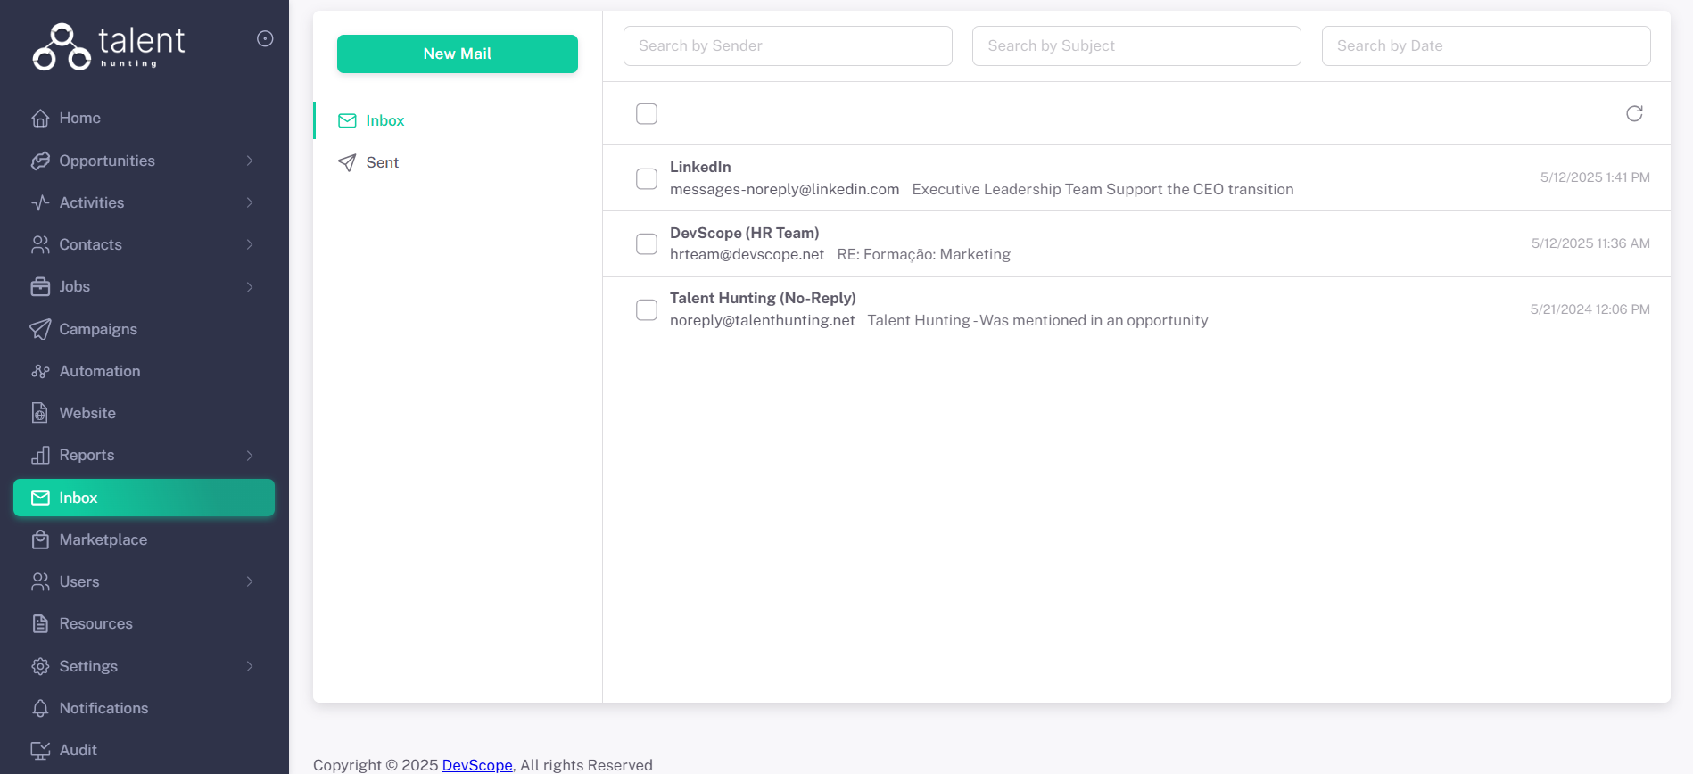This screenshot has width=1693, height=774.
Task: Open the Resources menu item
Action: coord(95,623)
